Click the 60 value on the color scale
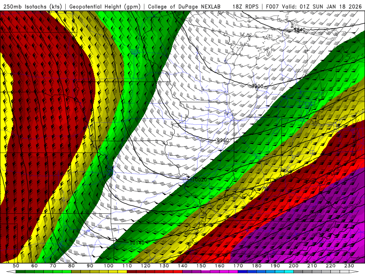 pos(34,266)
